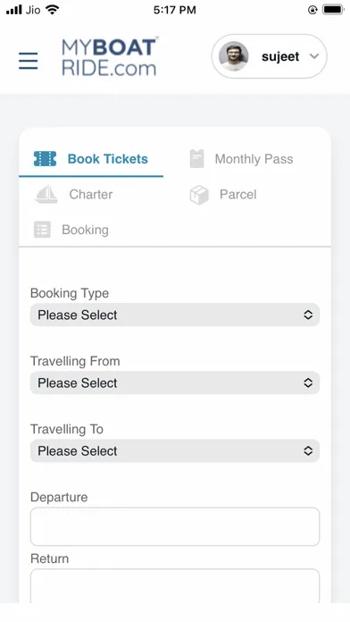Screen dimensions: 350x622
Task: Open the Booking Type dropdown
Action: pyautogui.click(x=175, y=315)
